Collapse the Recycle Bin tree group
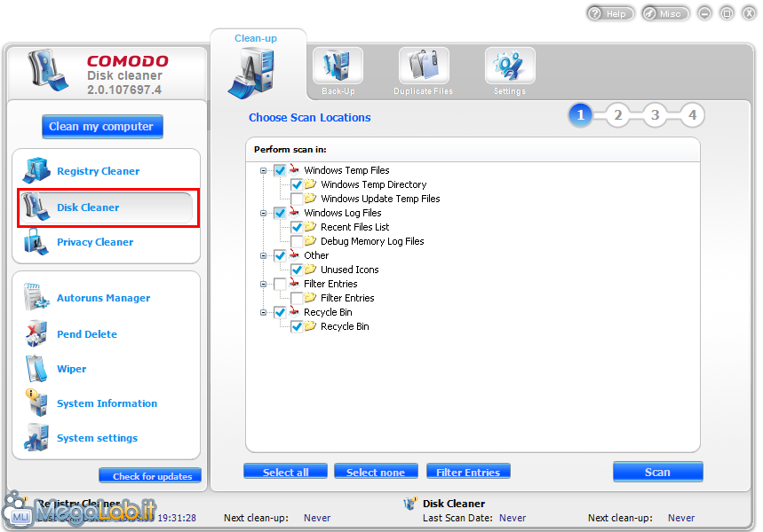The width and height of the screenshot is (763, 532). pyautogui.click(x=264, y=312)
